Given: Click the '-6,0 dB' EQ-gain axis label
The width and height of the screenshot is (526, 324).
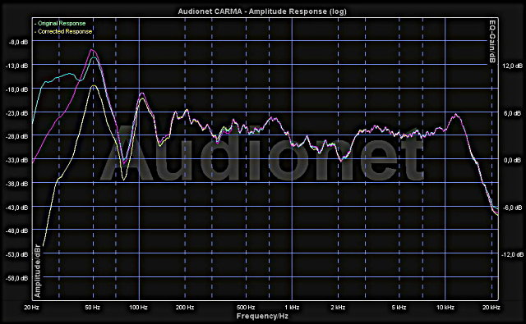Looking at the screenshot, I should click(x=512, y=208).
